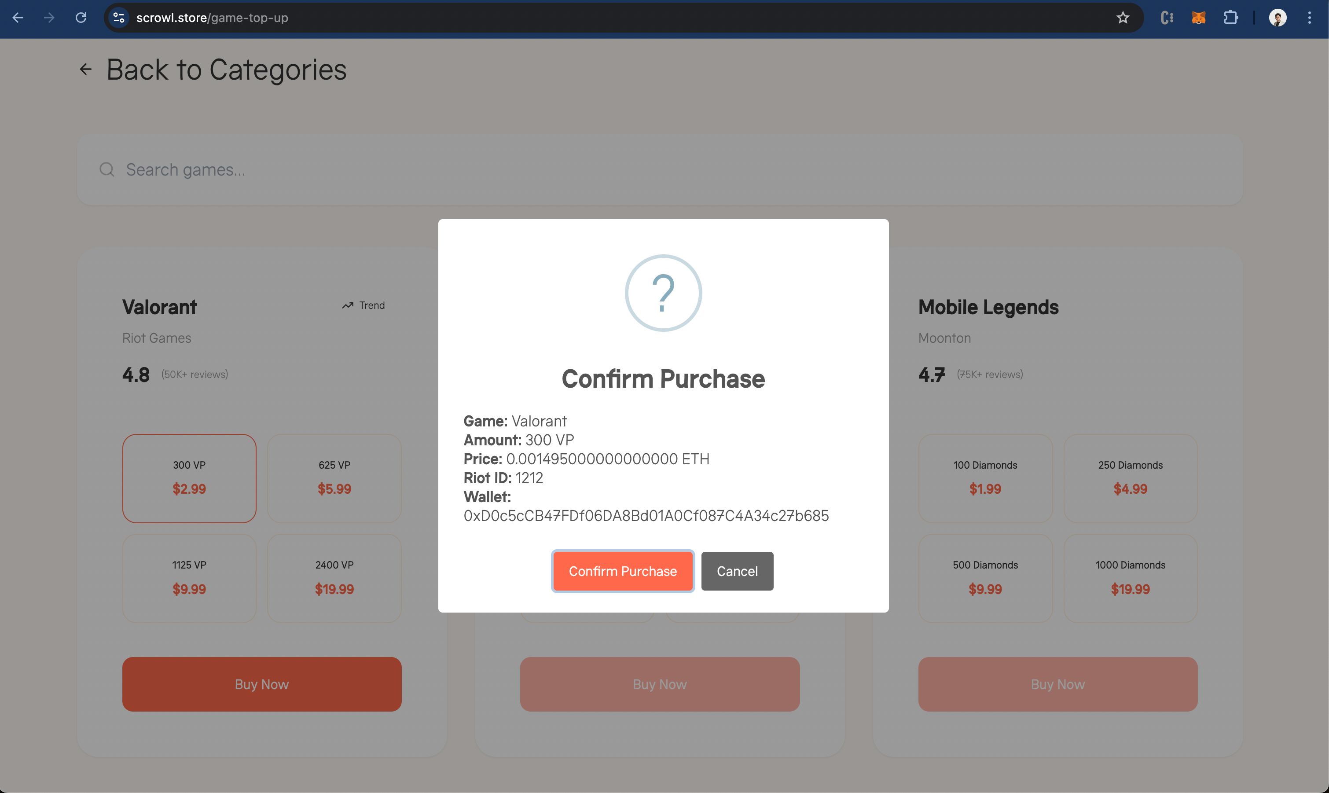Click Mobile Legends Buy Now button
The width and height of the screenshot is (1329, 793).
coord(1057,684)
